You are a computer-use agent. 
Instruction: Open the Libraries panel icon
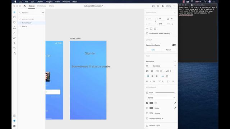click(14, 115)
